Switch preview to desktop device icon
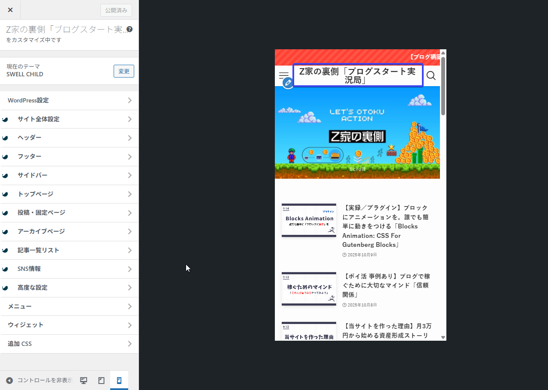The width and height of the screenshot is (548, 390). (x=84, y=381)
